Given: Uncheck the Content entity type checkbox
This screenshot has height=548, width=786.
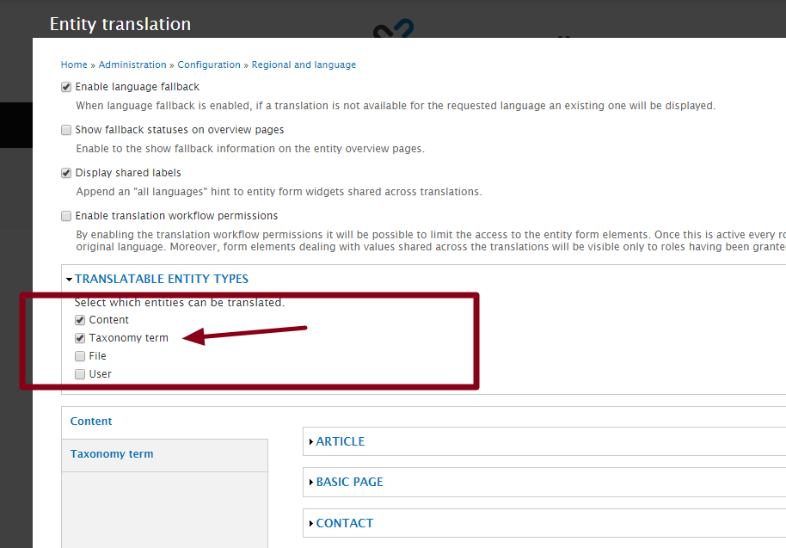Looking at the screenshot, I should tap(80, 320).
